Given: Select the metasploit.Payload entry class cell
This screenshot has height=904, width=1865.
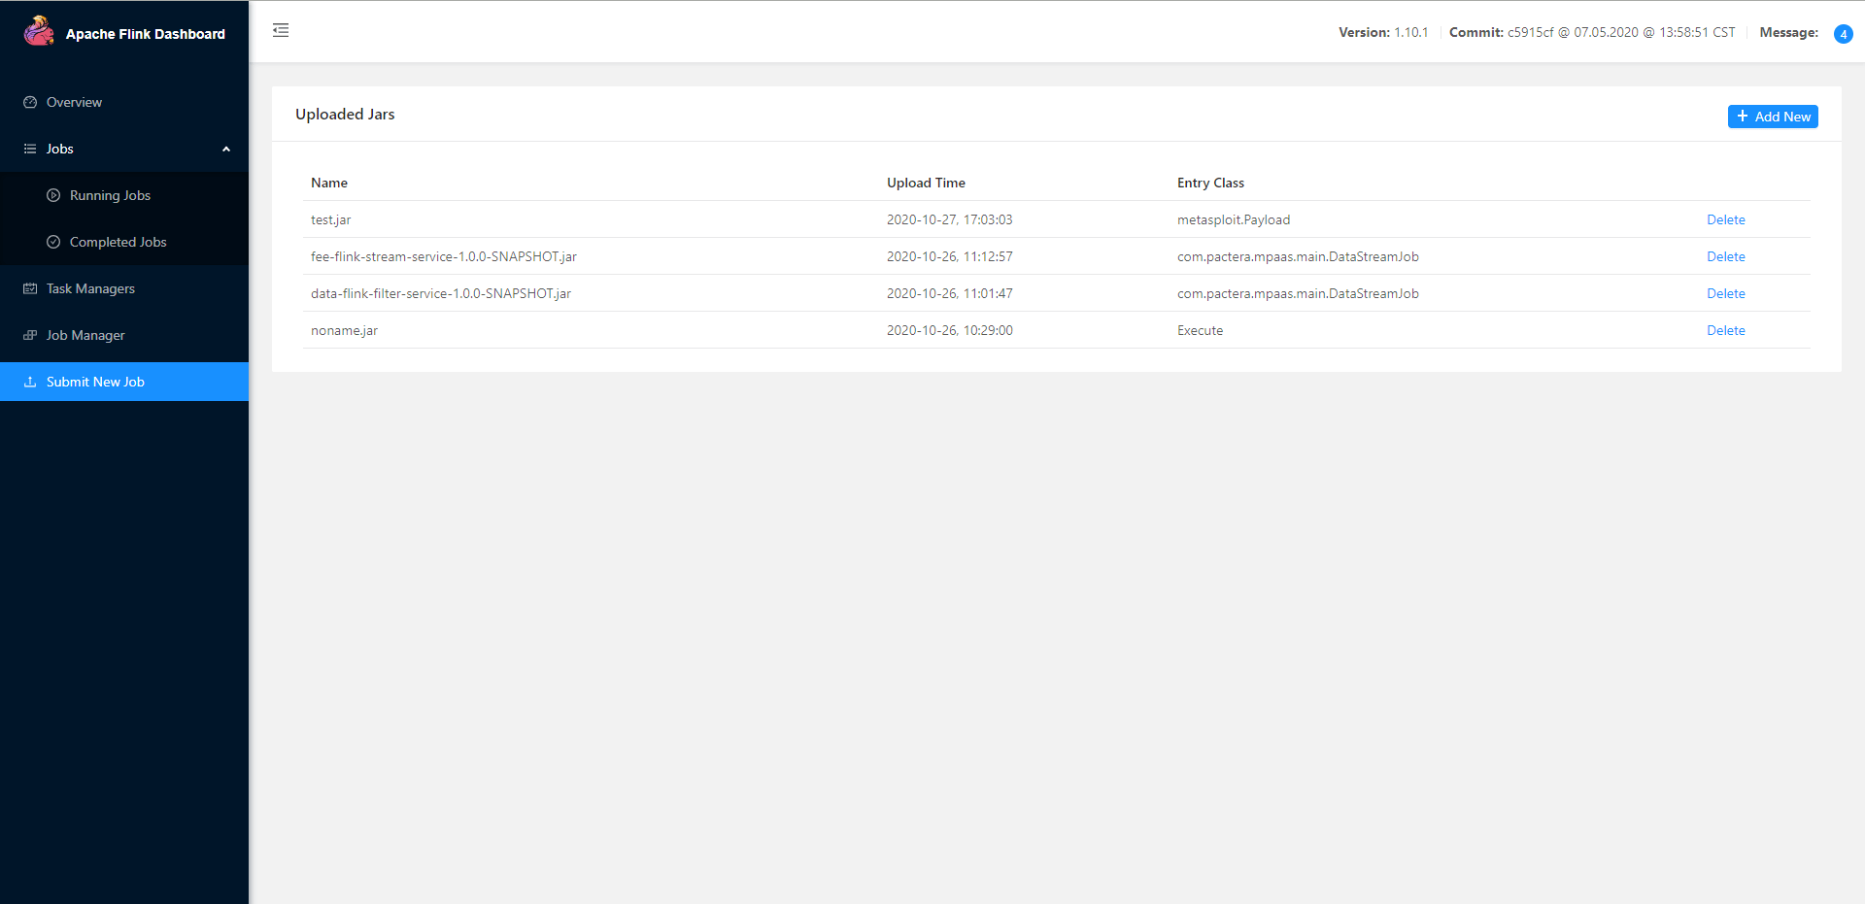Looking at the screenshot, I should pos(1234,219).
